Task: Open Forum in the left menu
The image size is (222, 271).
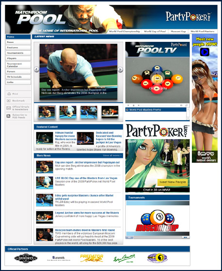Action: point(18,72)
